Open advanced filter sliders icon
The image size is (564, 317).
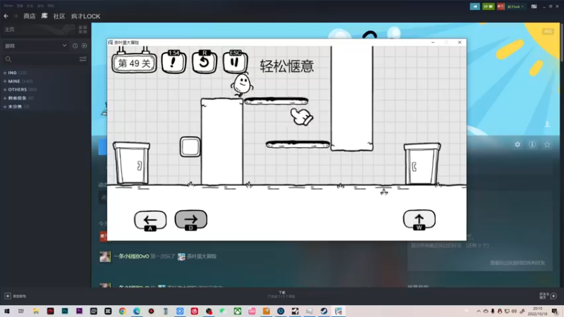[x=82, y=59]
